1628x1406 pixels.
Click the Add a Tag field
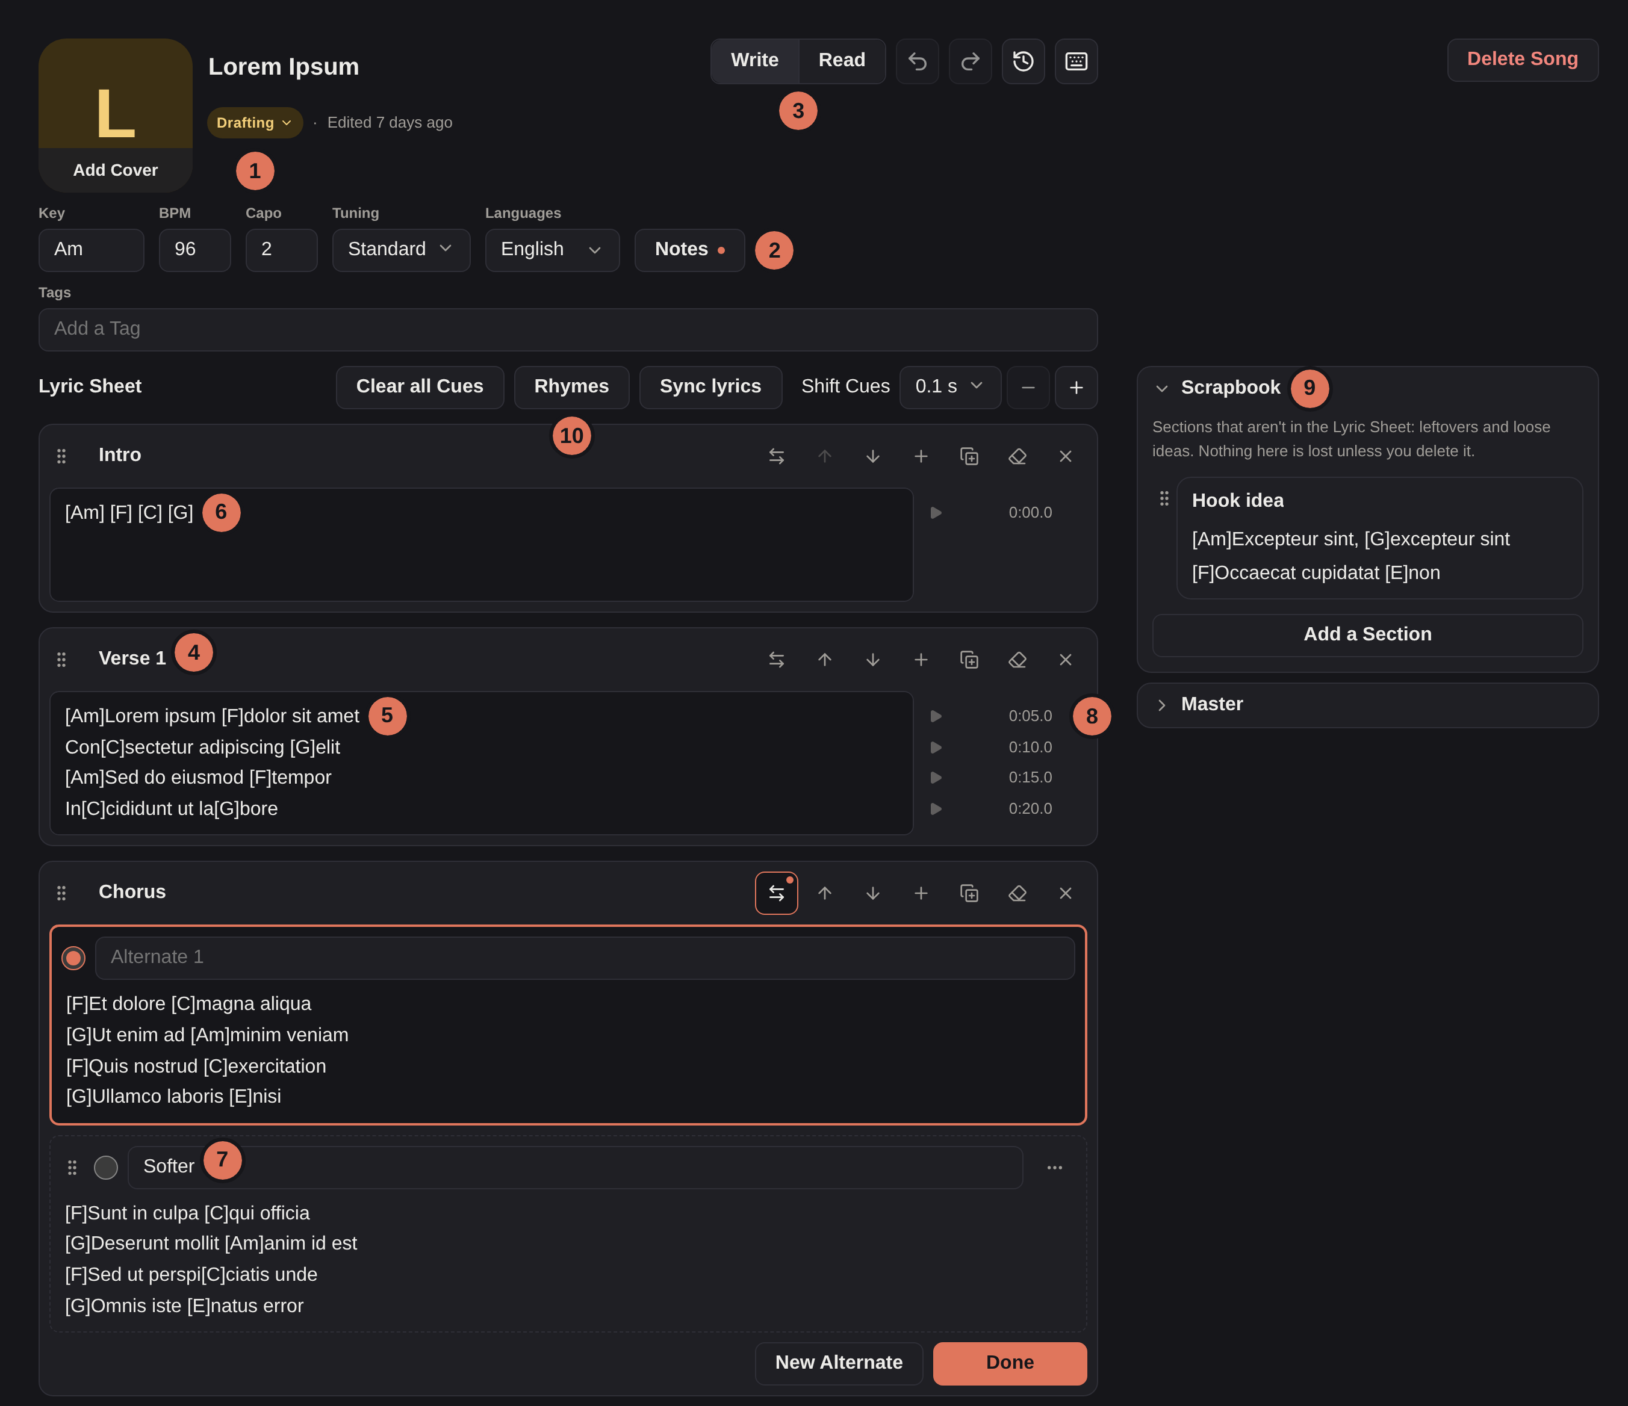click(x=568, y=329)
